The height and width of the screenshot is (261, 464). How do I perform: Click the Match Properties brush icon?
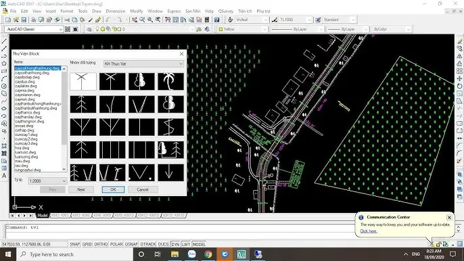98,20
